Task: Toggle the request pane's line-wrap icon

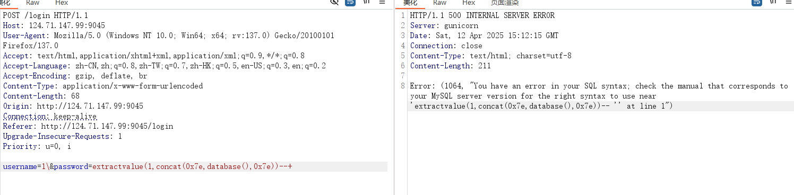Action: point(350,2)
